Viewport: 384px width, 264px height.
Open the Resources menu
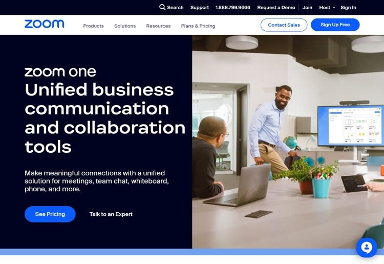pos(158,26)
